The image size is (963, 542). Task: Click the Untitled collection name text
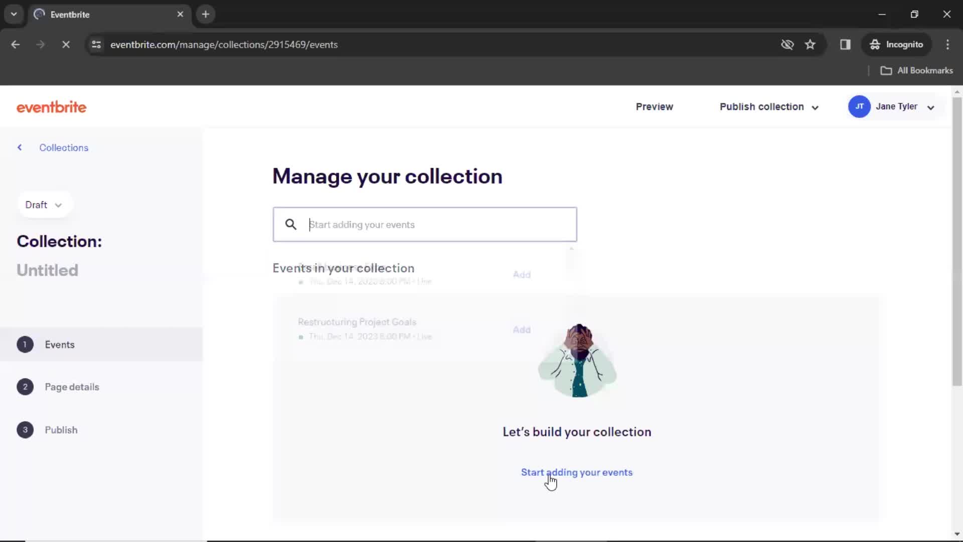(48, 269)
